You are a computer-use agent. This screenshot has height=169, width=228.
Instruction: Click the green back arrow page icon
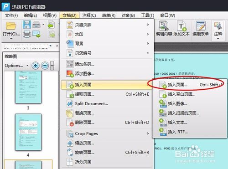(x=51, y=25)
